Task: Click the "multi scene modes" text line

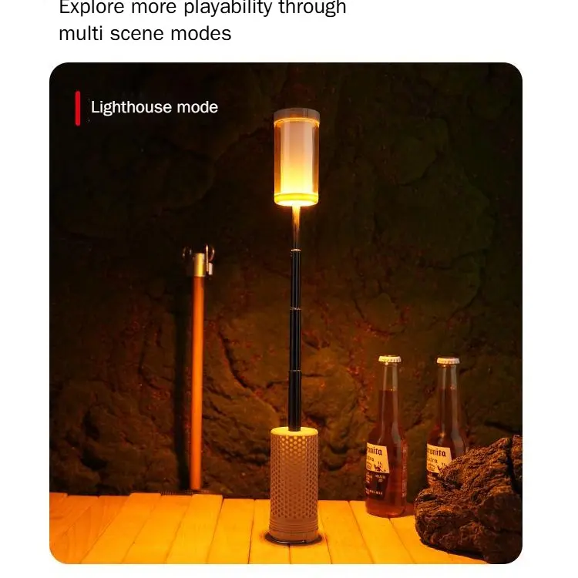Action: tap(145, 34)
